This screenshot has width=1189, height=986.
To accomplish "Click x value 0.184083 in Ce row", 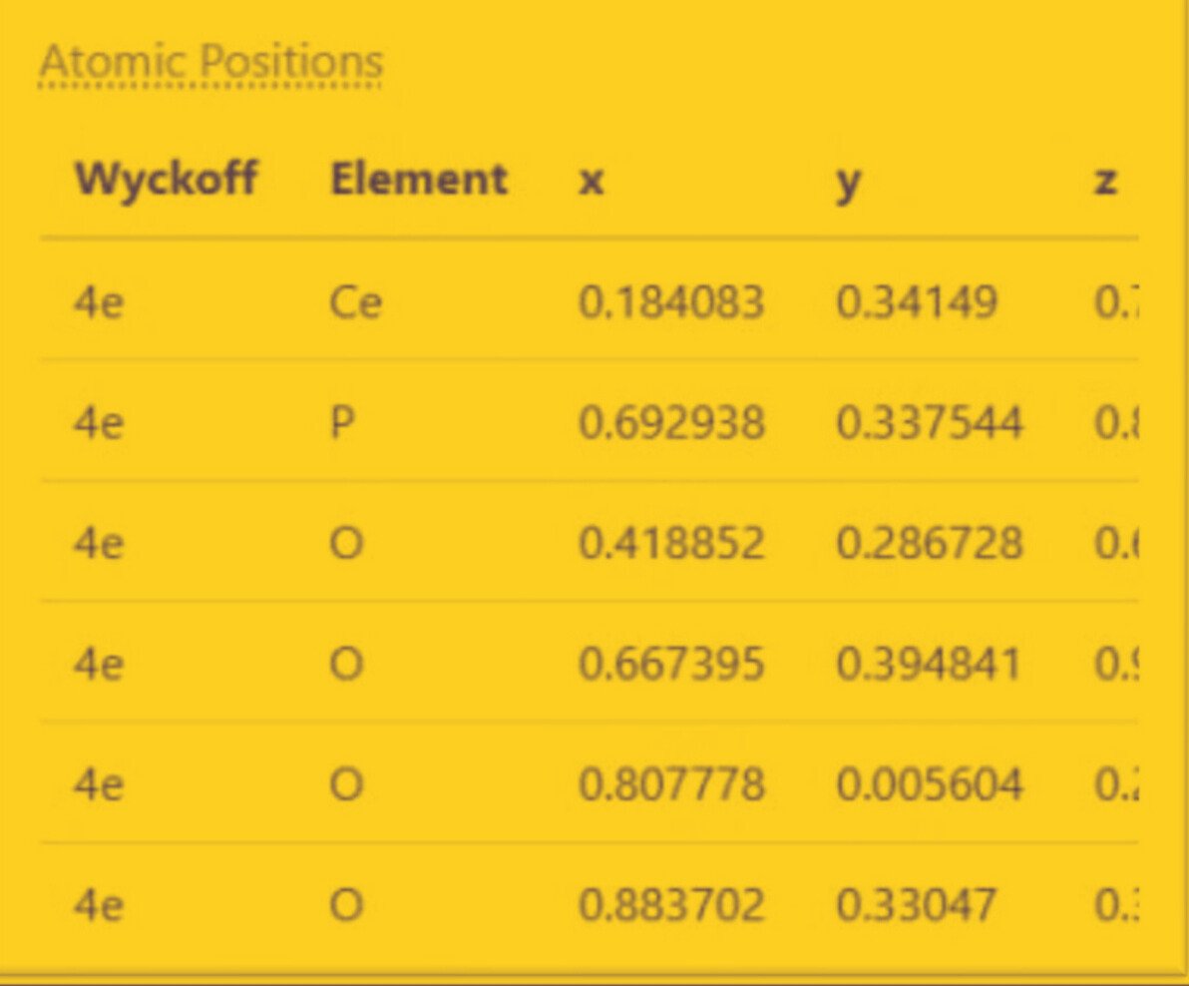I will click(x=671, y=302).
